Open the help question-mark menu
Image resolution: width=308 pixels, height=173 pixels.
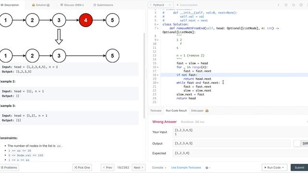tap(207, 168)
